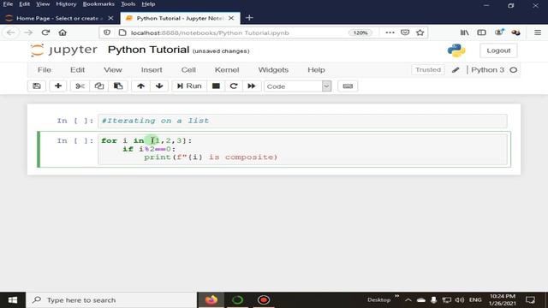Toggle the Firefox sidebar icon

481,33
